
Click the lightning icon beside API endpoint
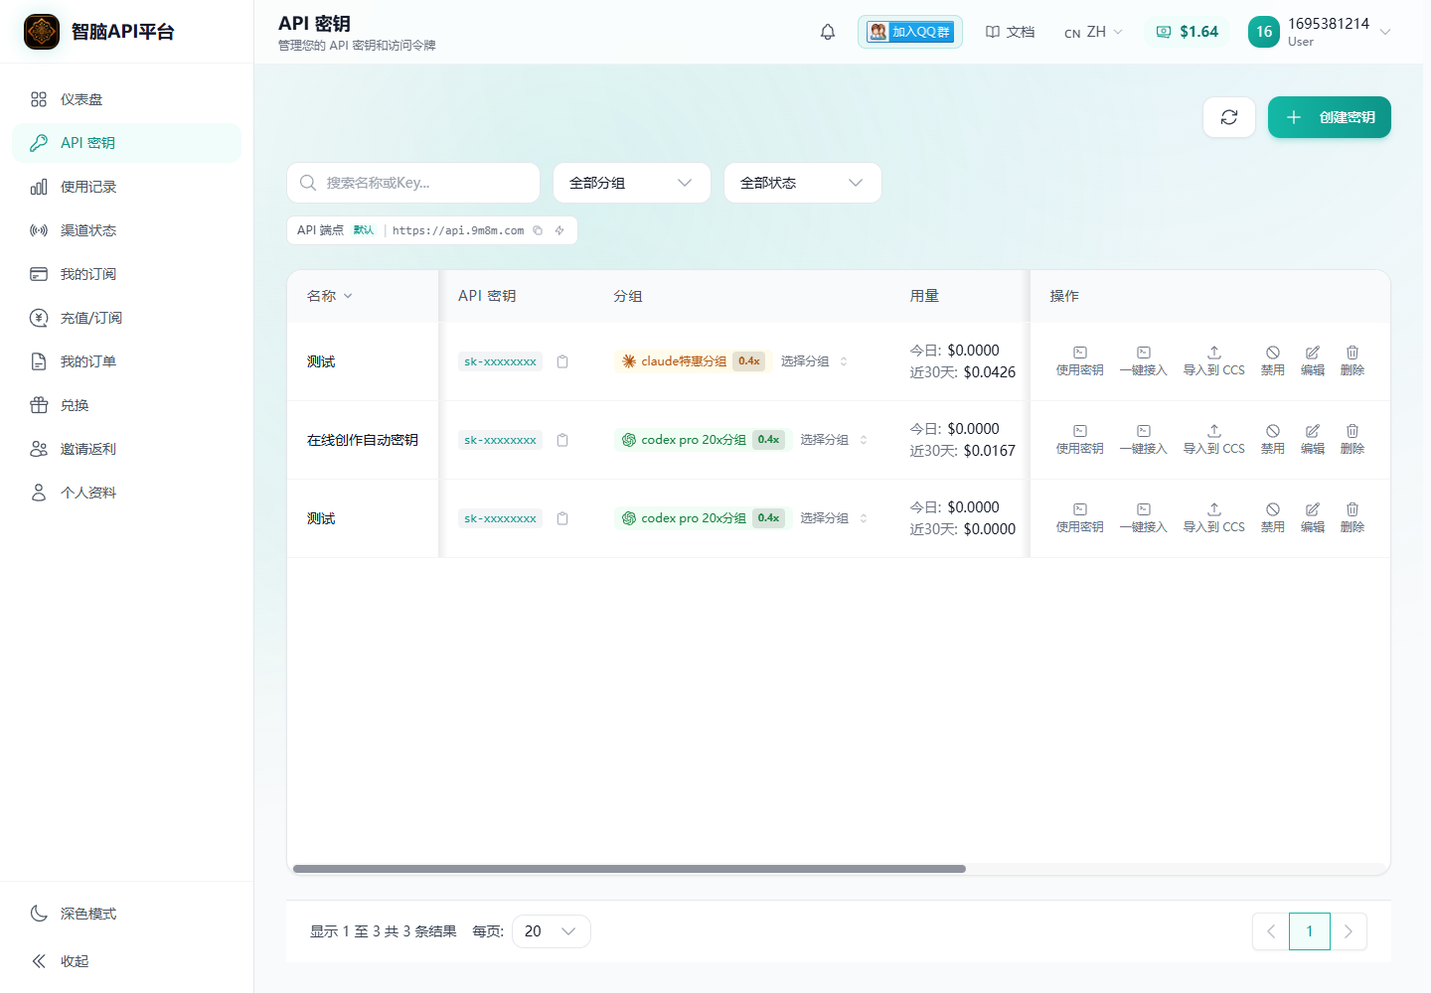[559, 230]
